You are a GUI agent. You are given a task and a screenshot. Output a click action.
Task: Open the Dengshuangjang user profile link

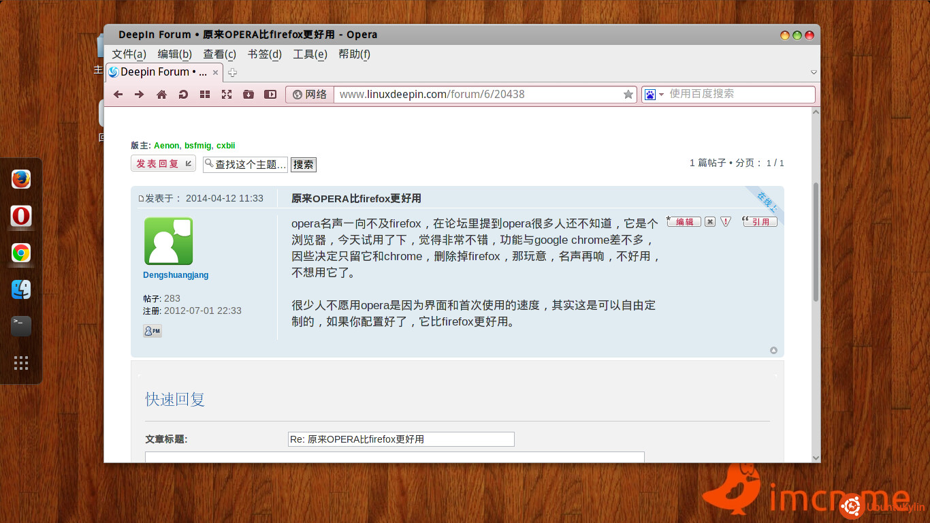pos(176,275)
